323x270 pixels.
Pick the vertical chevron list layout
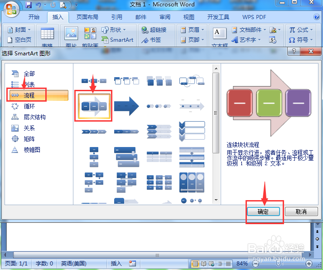[192, 131]
